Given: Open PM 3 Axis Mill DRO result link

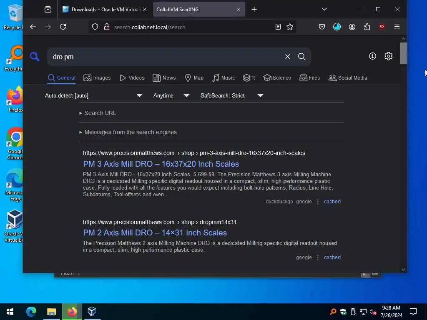Looking at the screenshot, I should (161, 164).
